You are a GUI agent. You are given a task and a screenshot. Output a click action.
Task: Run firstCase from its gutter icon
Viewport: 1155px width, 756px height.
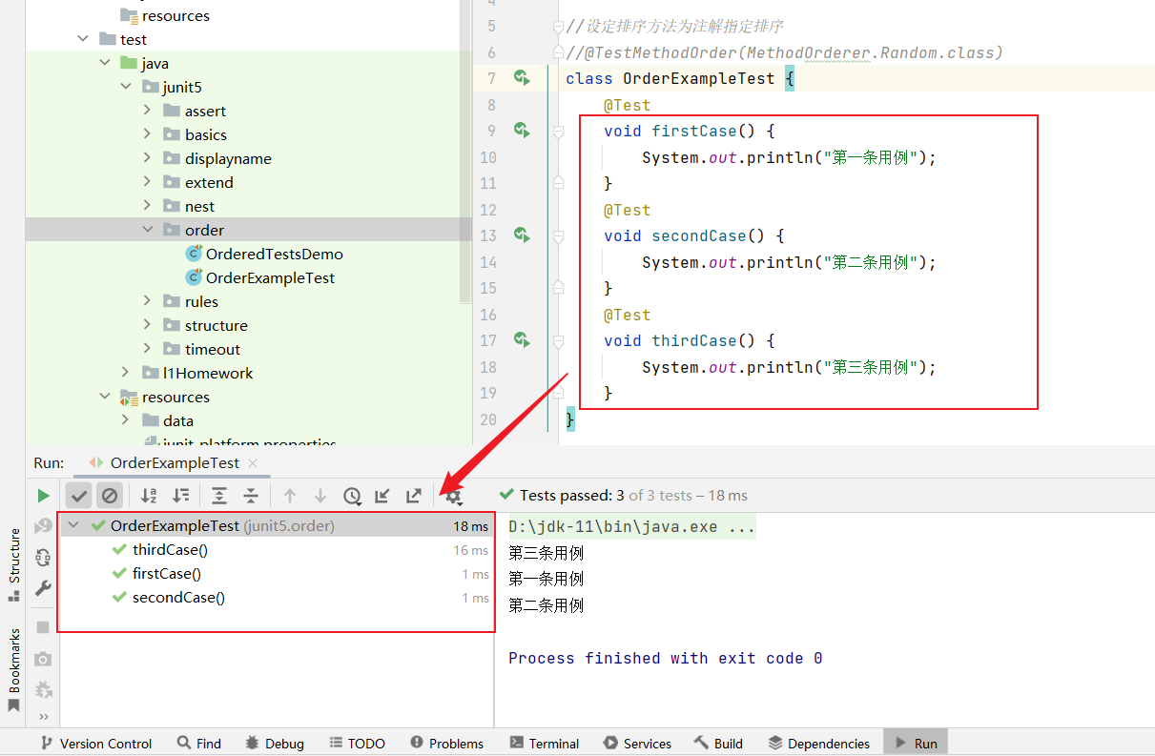[x=522, y=130]
